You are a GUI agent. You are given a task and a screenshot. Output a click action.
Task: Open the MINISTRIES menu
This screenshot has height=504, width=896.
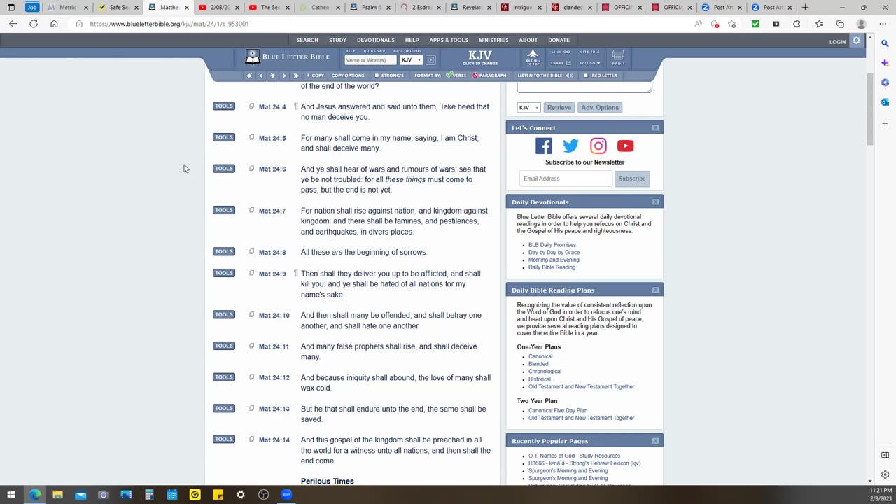[493, 40]
